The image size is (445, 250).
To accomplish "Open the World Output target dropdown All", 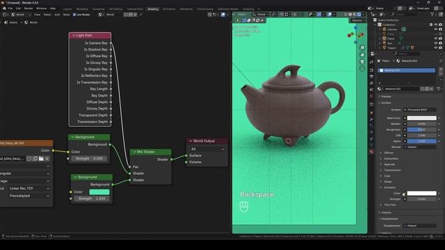I will 207,149.
